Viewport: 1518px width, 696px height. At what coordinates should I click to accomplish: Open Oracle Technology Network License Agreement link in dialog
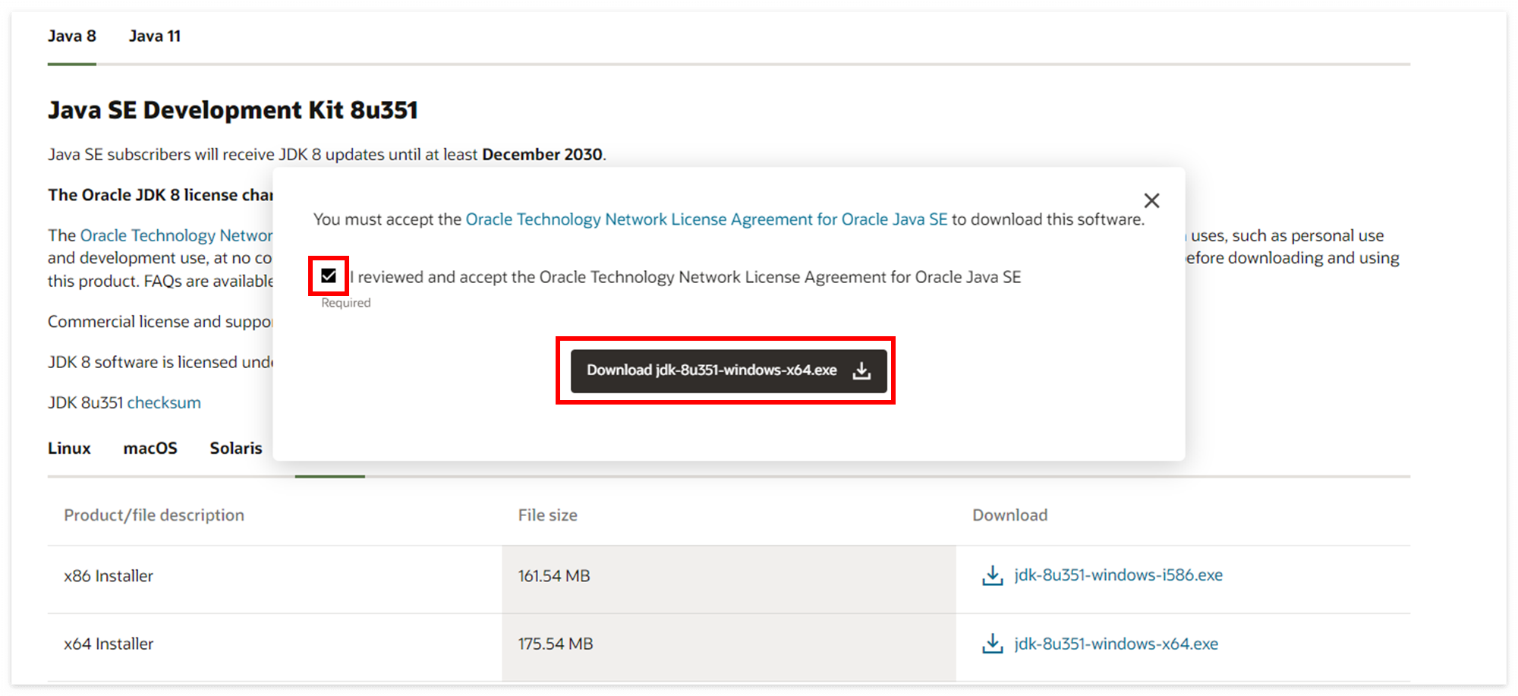tap(706, 219)
